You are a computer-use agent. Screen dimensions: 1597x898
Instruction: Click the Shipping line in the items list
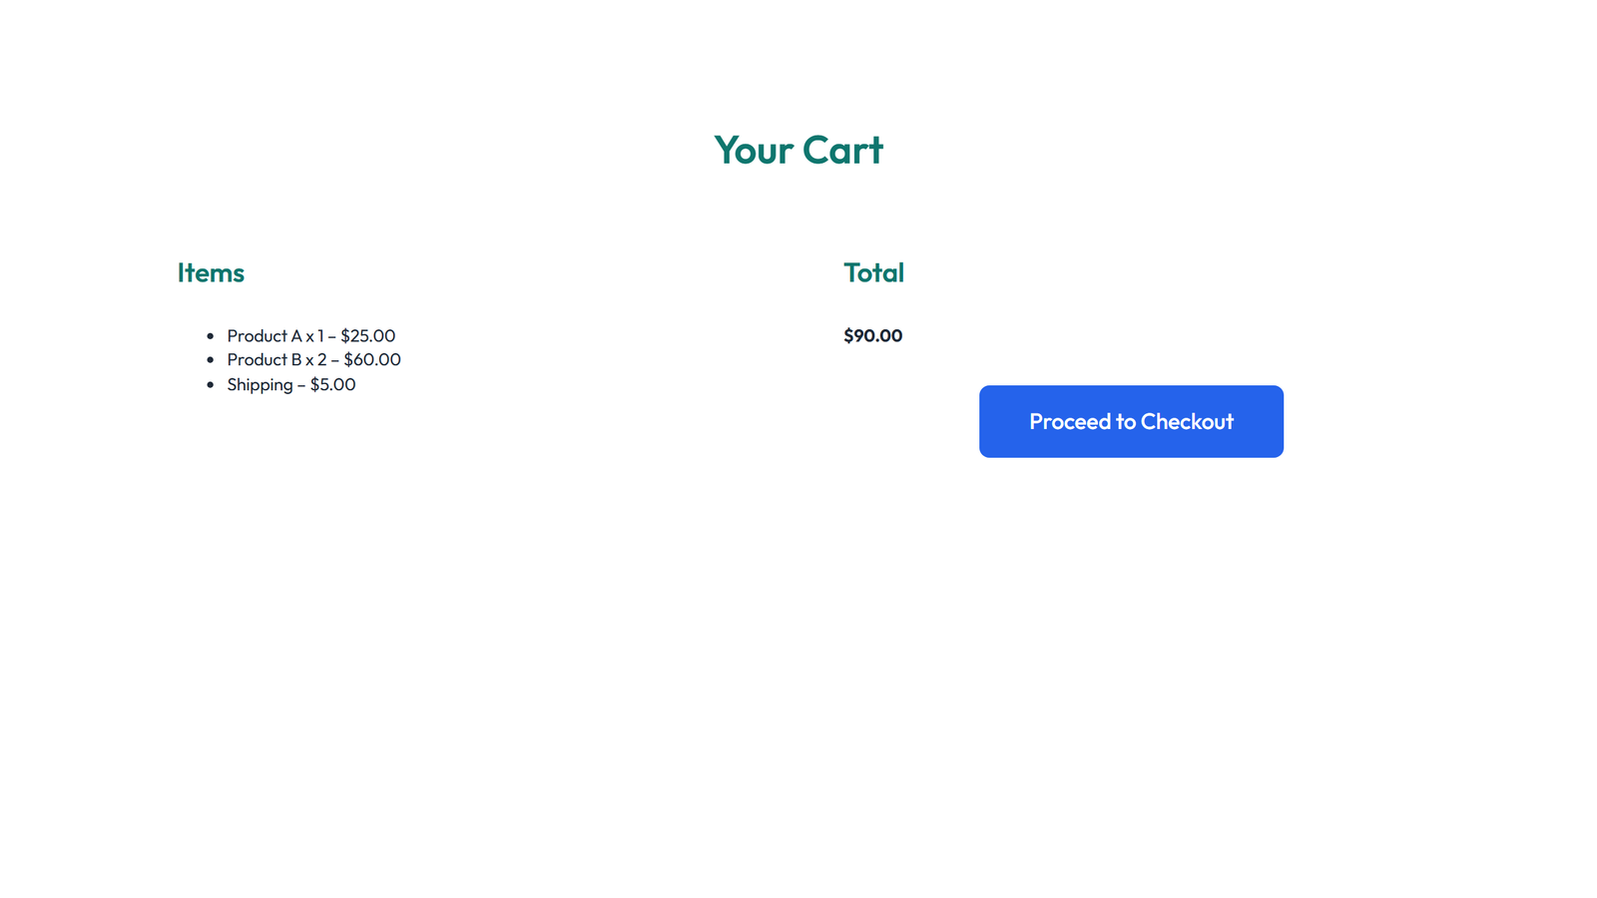(290, 384)
